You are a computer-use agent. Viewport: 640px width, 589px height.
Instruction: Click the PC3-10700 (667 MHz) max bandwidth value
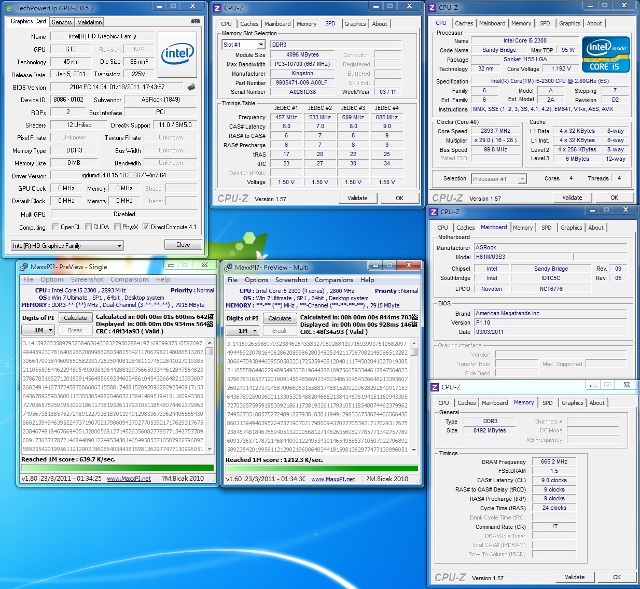(302, 64)
